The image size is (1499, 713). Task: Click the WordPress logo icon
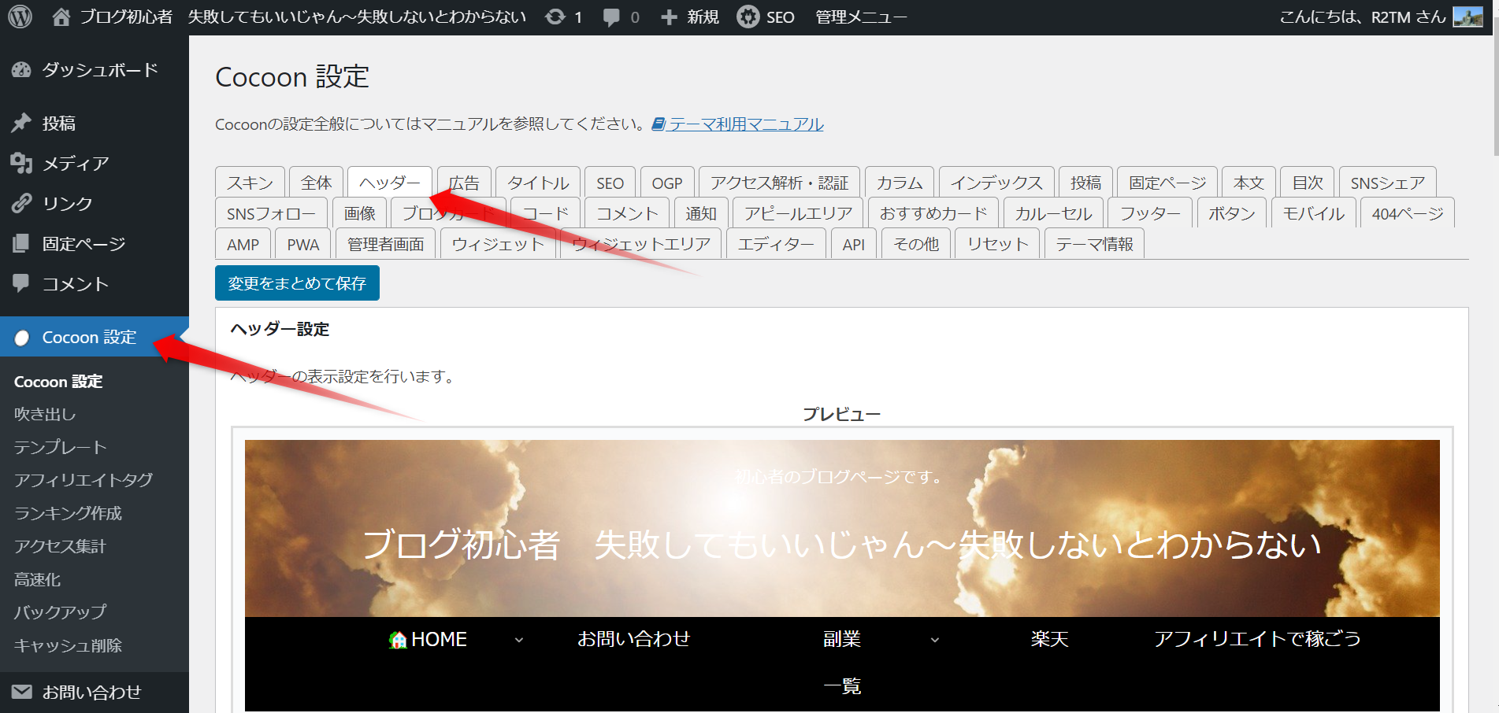pos(20,17)
